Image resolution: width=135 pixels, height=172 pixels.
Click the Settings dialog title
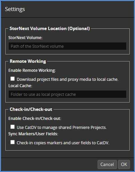(15, 9)
